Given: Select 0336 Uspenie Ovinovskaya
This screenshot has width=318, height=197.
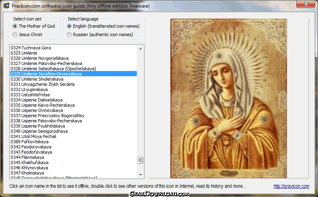Looking at the screenshot, I should pyautogui.click(x=74, y=110).
